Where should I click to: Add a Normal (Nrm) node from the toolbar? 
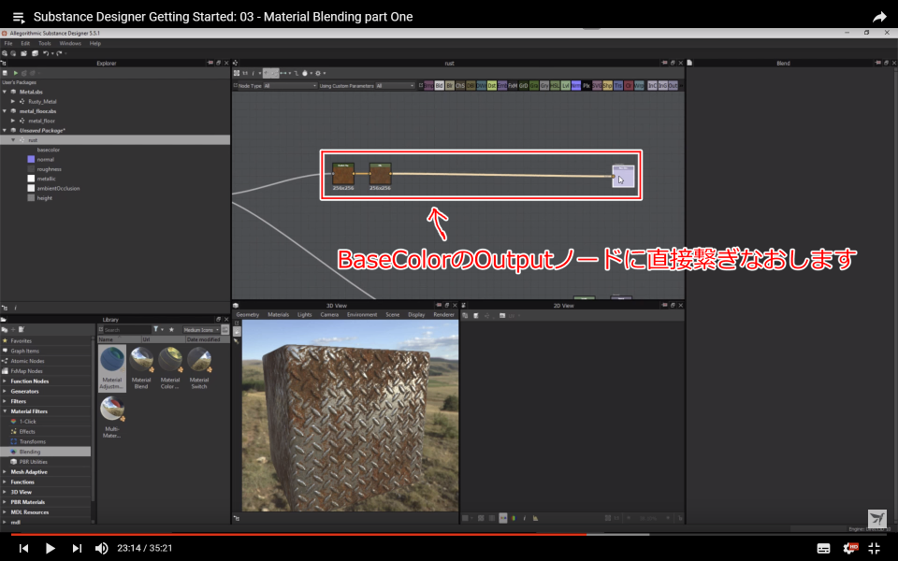click(576, 86)
